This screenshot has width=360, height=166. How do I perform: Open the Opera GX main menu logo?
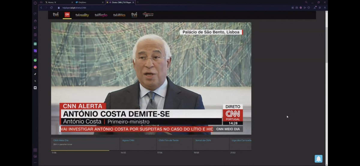pyautogui.click(x=35, y=3)
